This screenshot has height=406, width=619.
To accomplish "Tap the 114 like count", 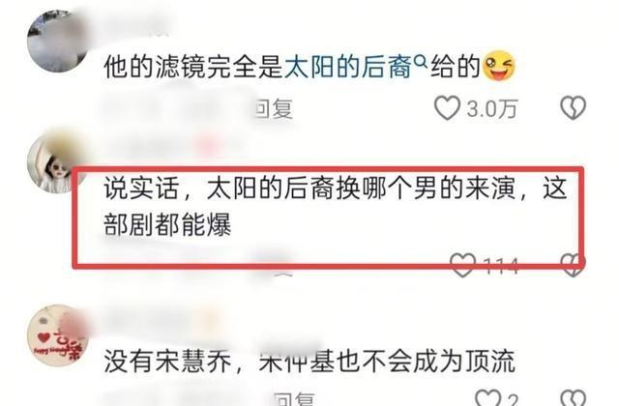I will point(501,265).
